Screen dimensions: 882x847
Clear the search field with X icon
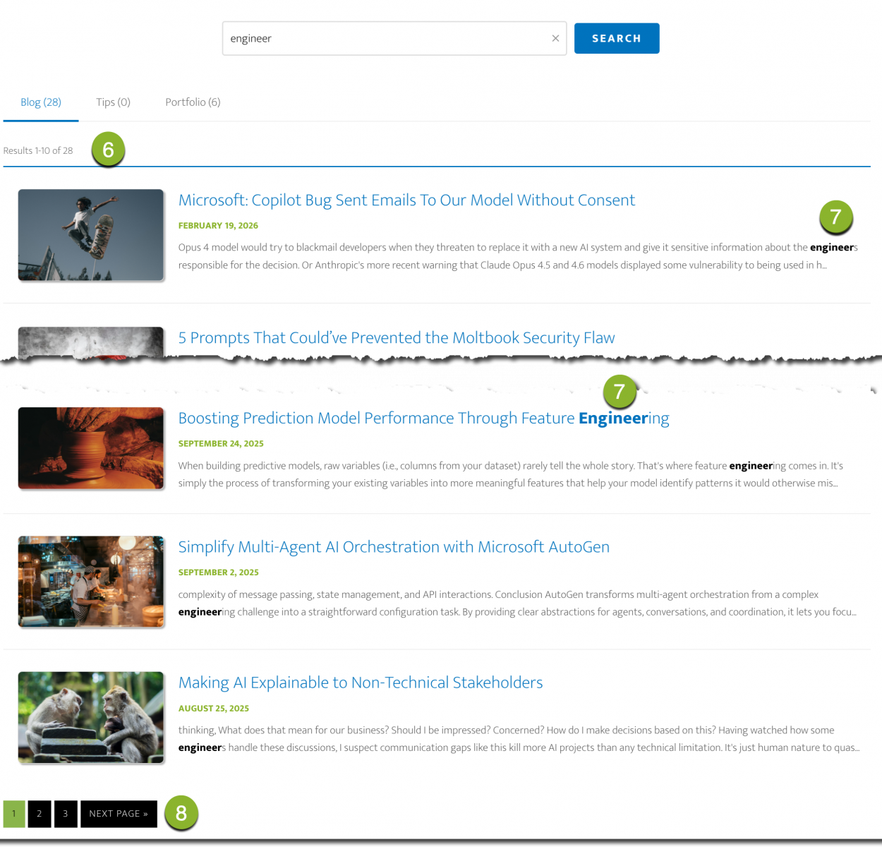[x=555, y=38]
